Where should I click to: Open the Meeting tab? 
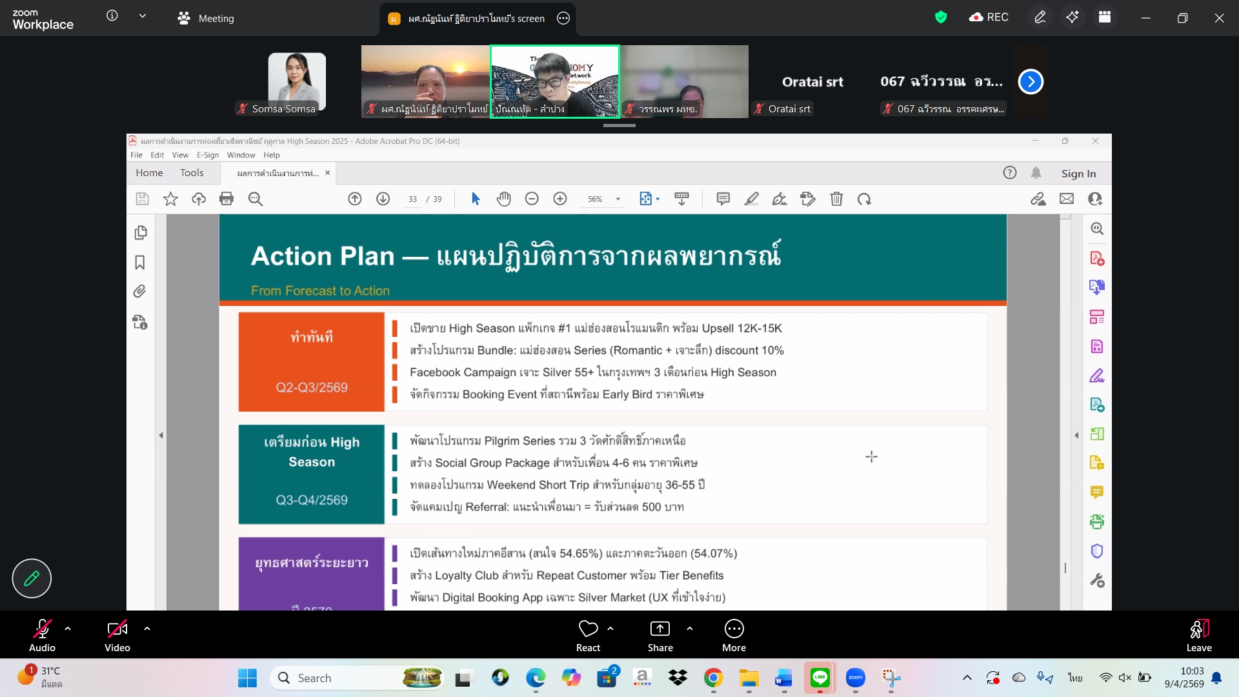pyautogui.click(x=206, y=18)
